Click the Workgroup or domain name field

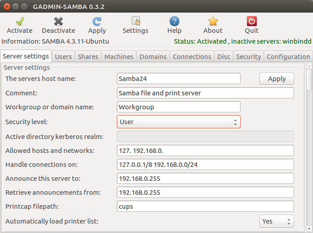179,107
